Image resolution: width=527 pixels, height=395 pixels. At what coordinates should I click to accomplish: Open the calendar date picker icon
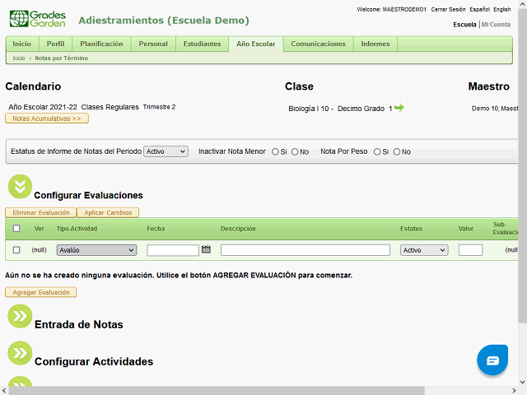click(206, 249)
